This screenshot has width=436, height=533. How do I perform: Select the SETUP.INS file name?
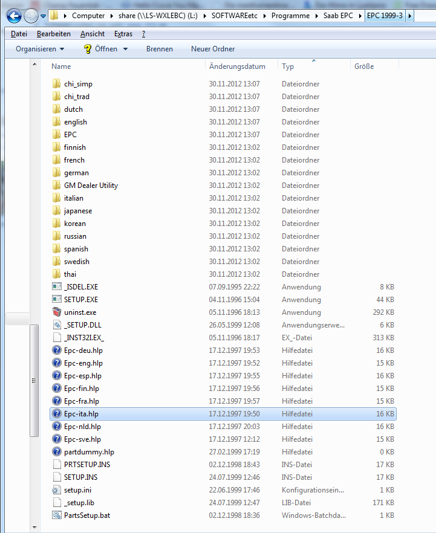tap(81, 477)
